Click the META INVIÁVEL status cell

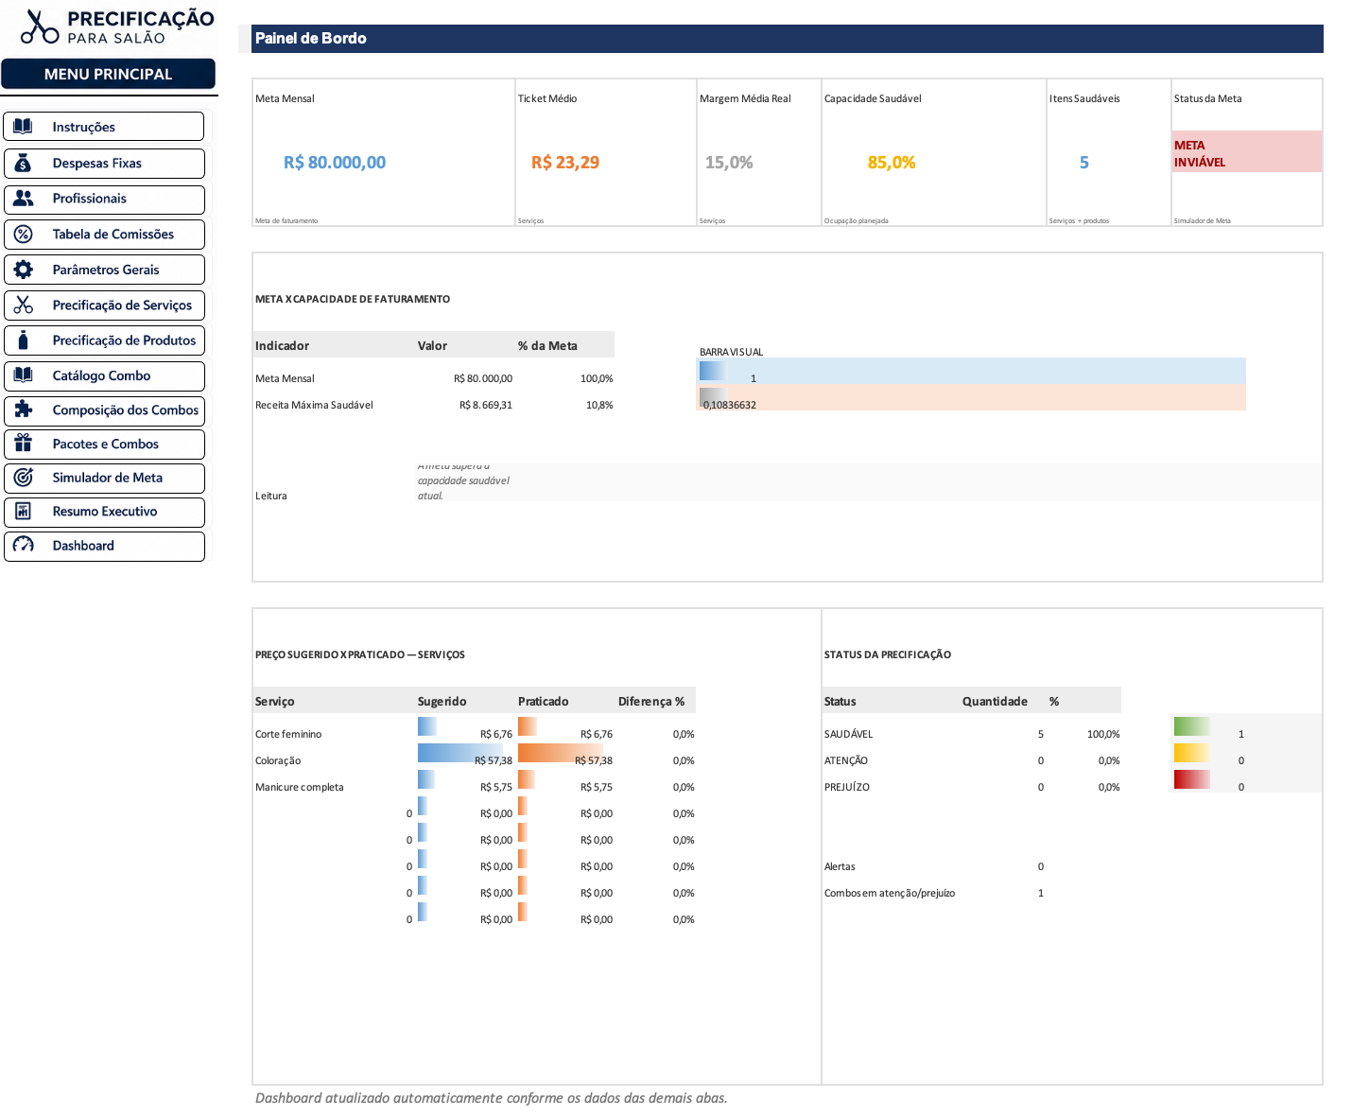[1247, 151]
